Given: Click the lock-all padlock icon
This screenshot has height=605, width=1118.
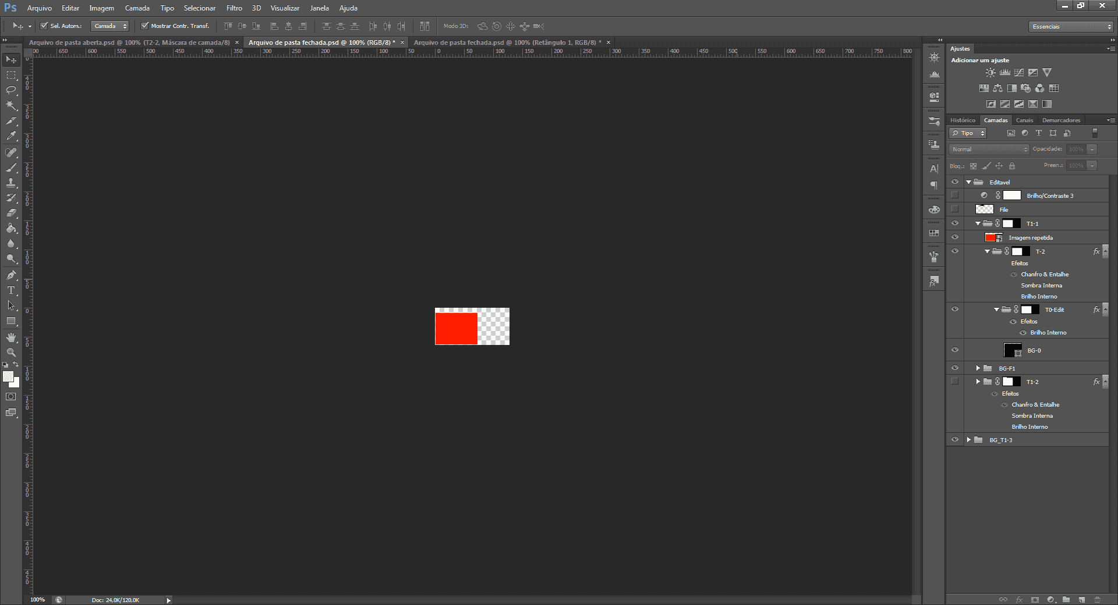Looking at the screenshot, I should (1011, 166).
